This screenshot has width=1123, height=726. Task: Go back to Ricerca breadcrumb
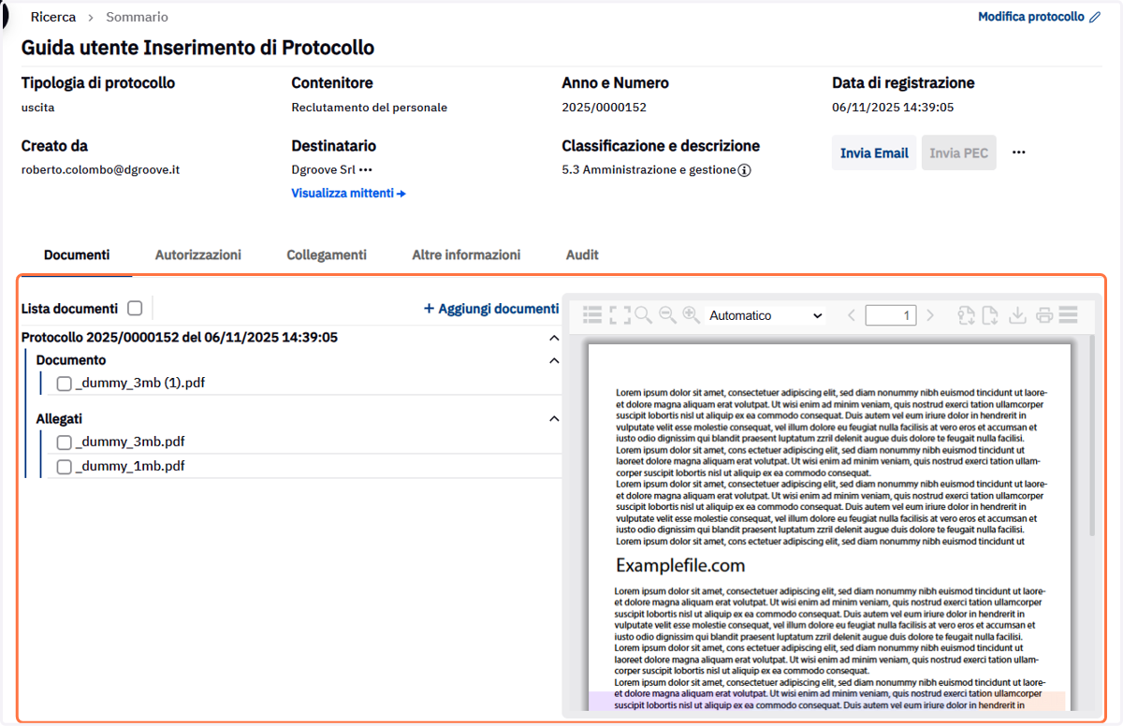pyautogui.click(x=53, y=17)
